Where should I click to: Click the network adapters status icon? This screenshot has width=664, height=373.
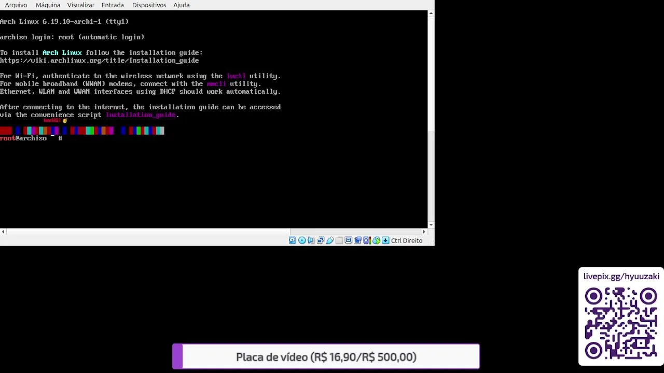tap(321, 240)
